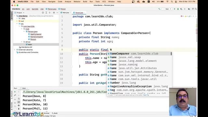
Task: Collapse the interdemo root node
Action: pyautogui.click(x=15, y=16)
